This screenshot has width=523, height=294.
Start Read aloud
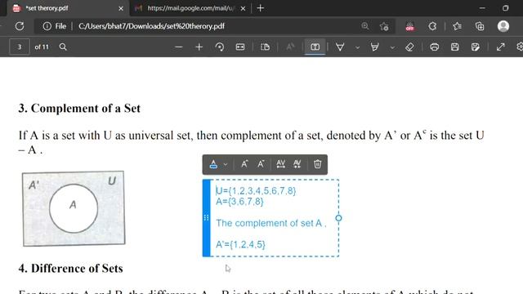[x=291, y=47]
